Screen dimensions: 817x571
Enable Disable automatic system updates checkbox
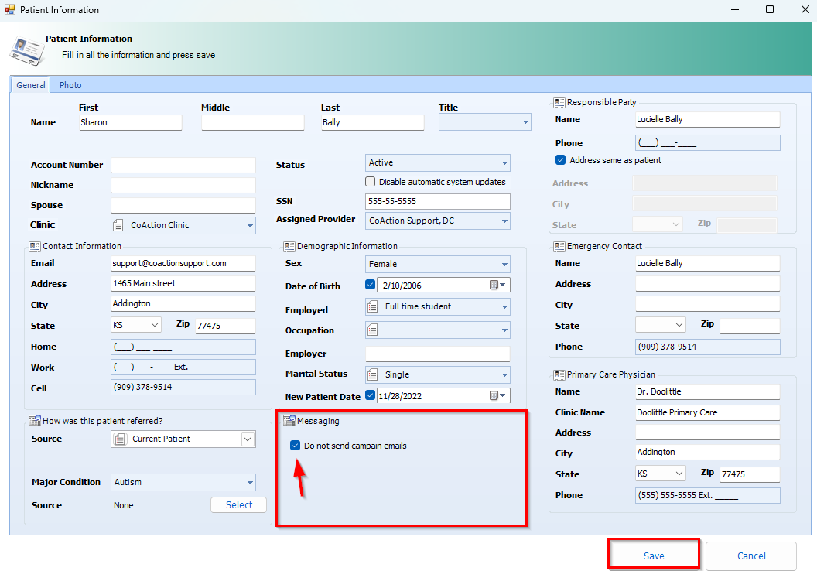[x=371, y=182]
